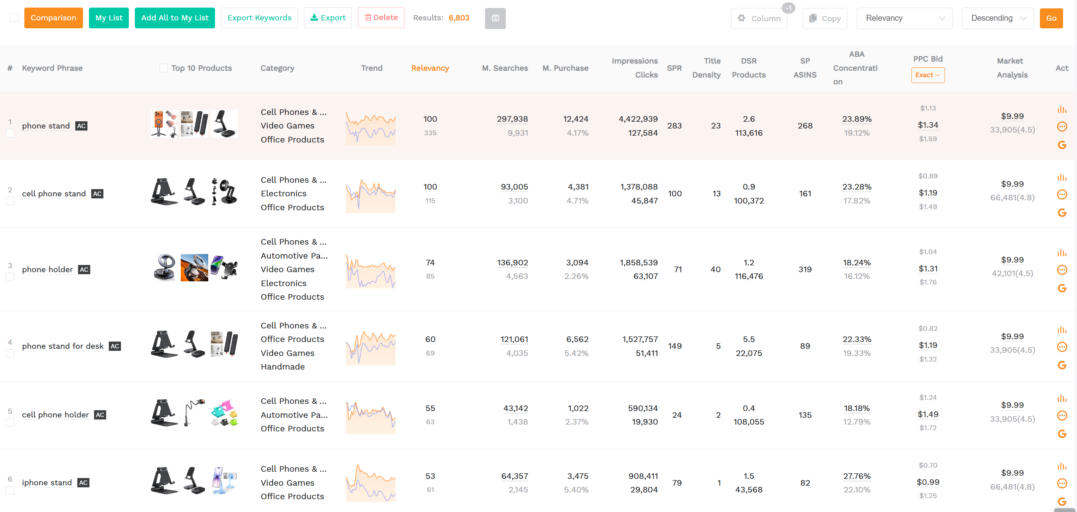Click the Google icon for phone stand for desk
Image resolution: width=1077 pixels, height=512 pixels.
(x=1062, y=365)
